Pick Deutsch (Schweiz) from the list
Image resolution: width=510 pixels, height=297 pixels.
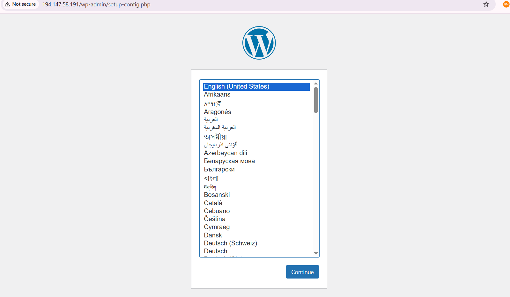coord(256,243)
